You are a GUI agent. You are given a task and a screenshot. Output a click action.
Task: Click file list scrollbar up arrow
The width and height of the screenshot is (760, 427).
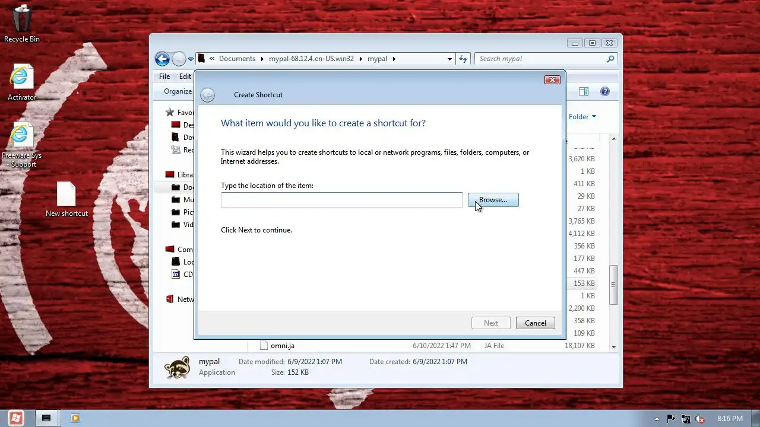614,139
